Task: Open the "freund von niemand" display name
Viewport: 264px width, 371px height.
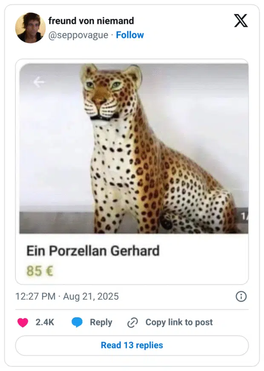Action: tap(91, 20)
